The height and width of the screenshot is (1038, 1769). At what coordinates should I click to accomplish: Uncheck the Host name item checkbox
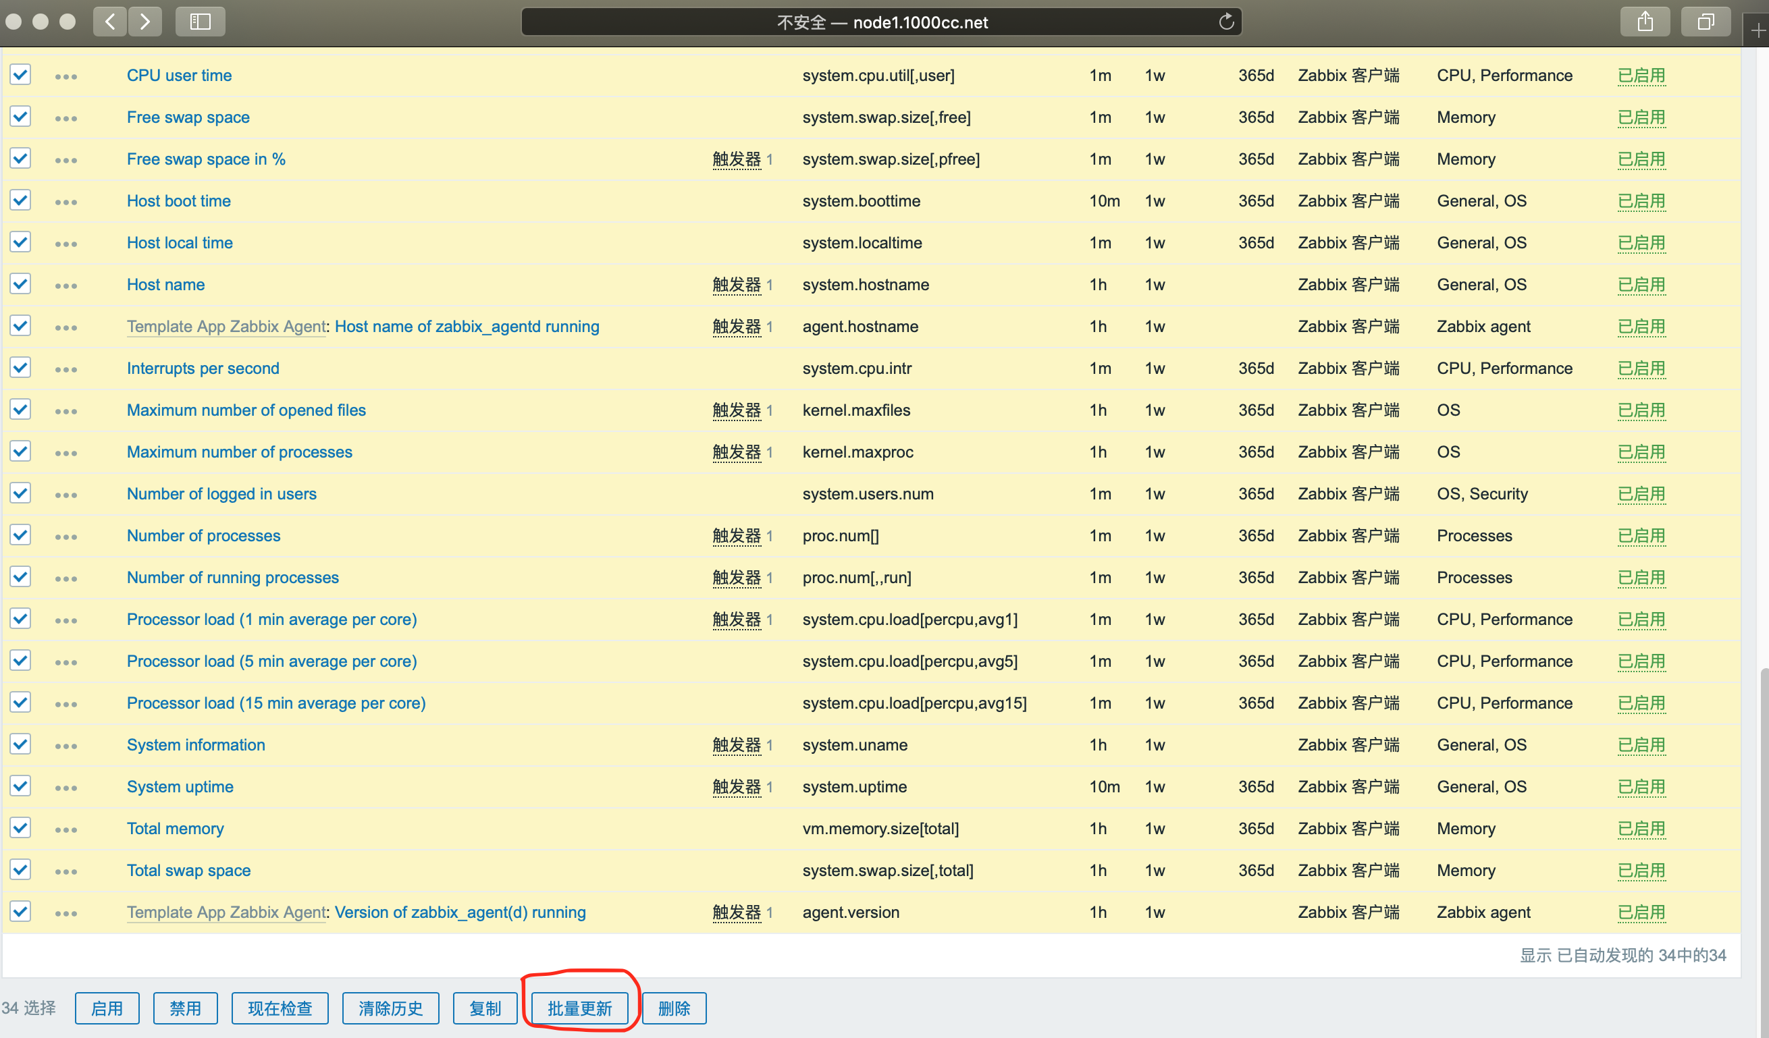pyautogui.click(x=20, y=284)
